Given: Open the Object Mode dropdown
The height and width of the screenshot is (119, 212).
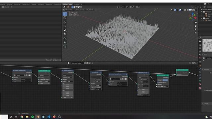Looking at the screenshot, I should point(69,10).
